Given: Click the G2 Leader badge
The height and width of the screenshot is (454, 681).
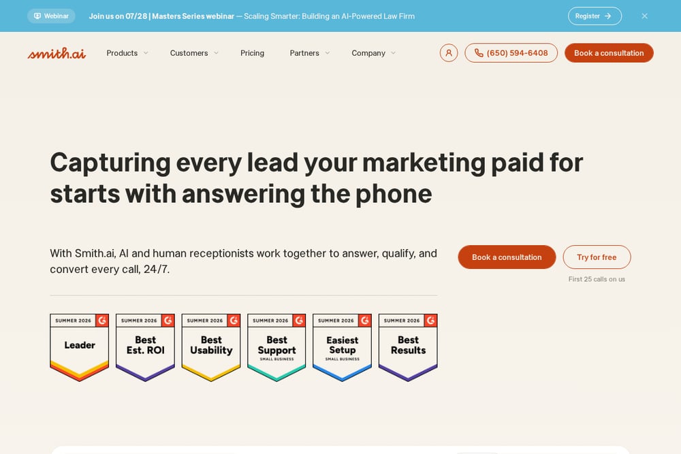Looking at the screenshot, I should pos(80,347).
